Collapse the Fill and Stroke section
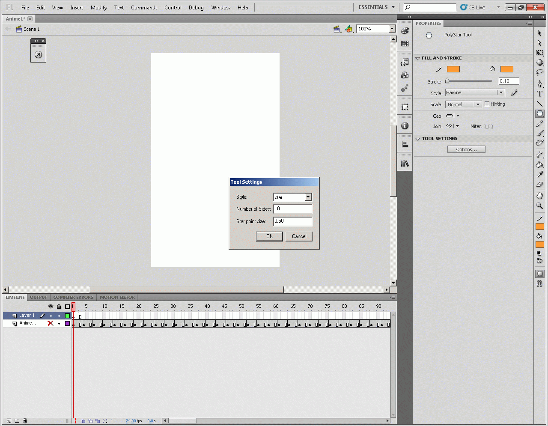This screenshot has width=548, height=426. tap(418, 58)
